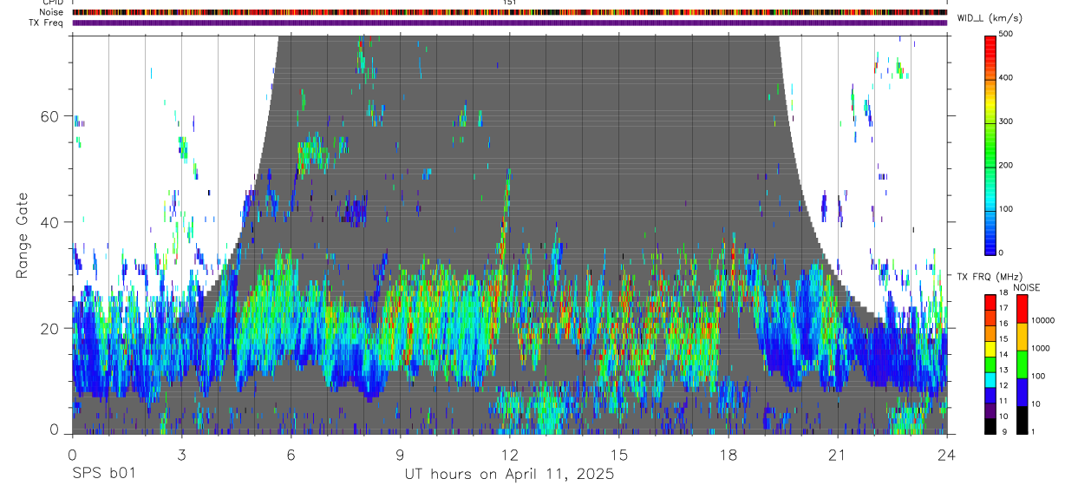
Task: Click the '18' value in TX FRQ legend
Action: tap(1003, 293)
